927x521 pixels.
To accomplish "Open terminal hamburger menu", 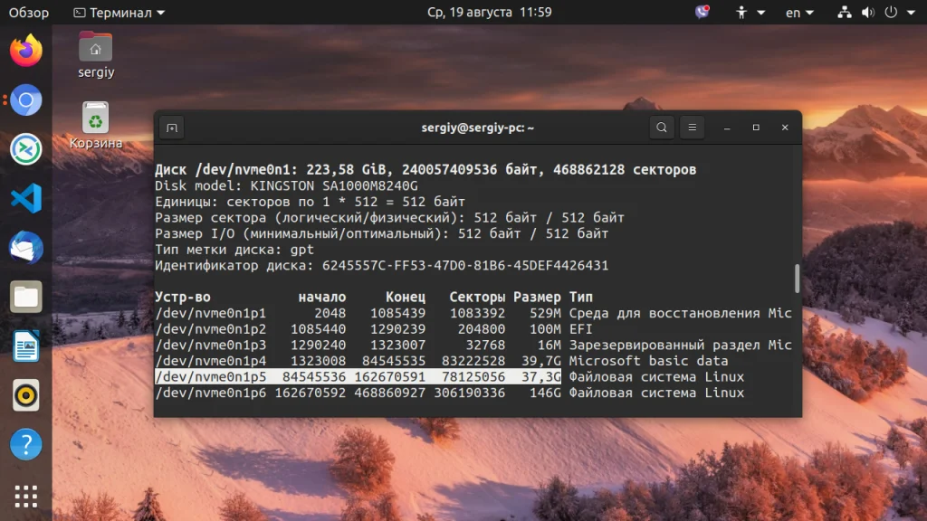I will click(x=693, y=128).
